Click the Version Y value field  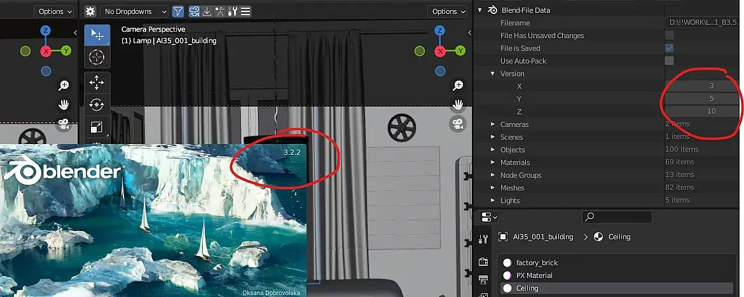[702, 98]
